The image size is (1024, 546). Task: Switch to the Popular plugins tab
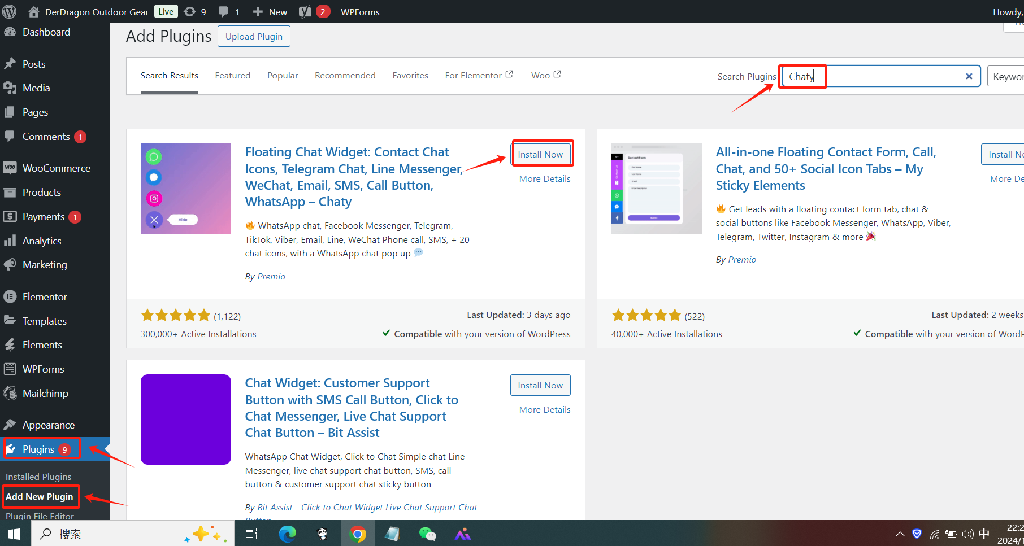[283, 75]
